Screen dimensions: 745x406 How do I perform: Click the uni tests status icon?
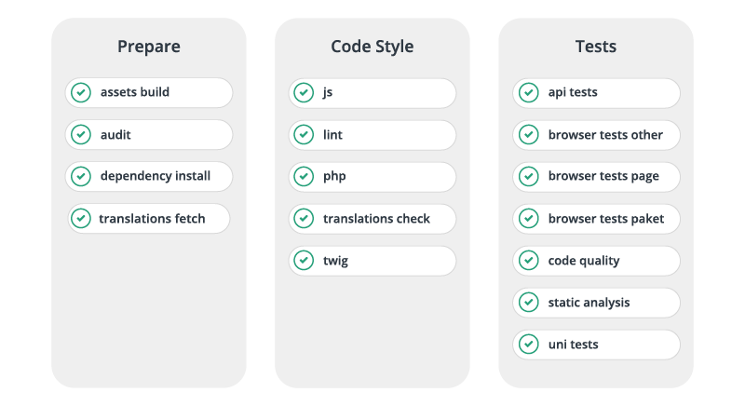pos(528,344)
